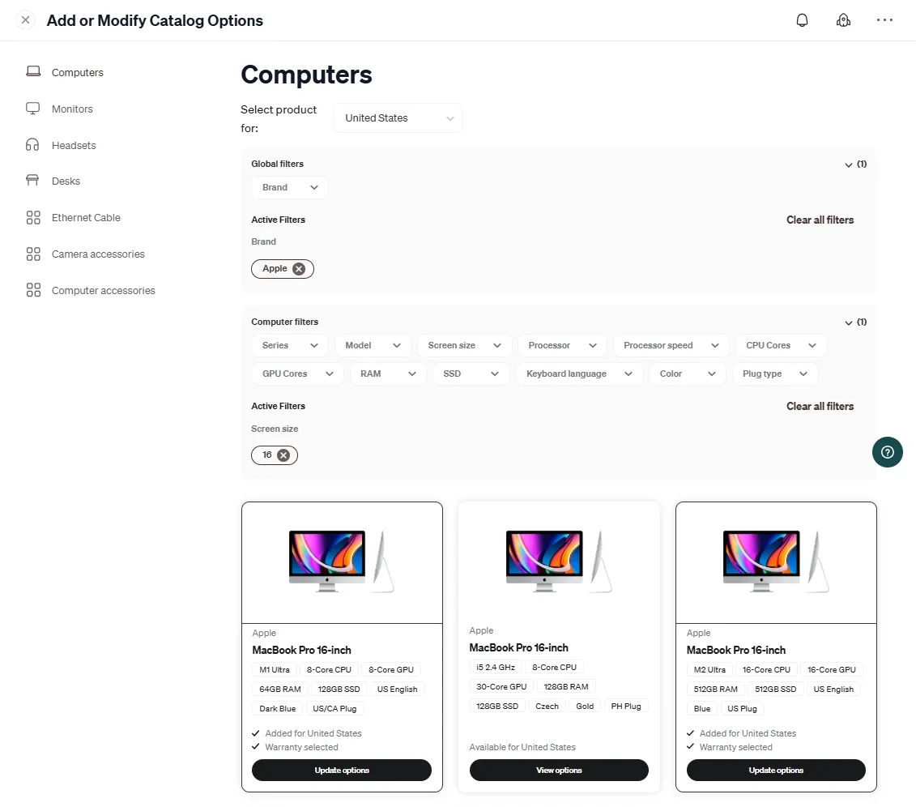Open Desks category
The height and width of the screenshot is (807, 916).
66,181
